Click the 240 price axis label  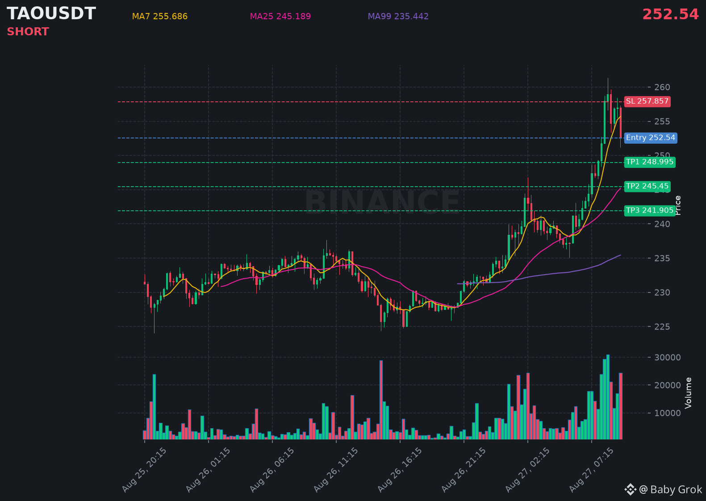tap(662, 224)
